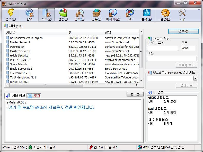This screenshot has width=203, height=152.
Task: Click the 초기화 reset button
Action: pos(135,94)
